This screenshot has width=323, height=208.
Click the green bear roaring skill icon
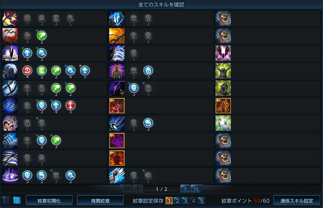coord(223,71)
